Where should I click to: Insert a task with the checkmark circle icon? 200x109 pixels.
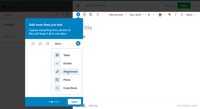point(84,14)
